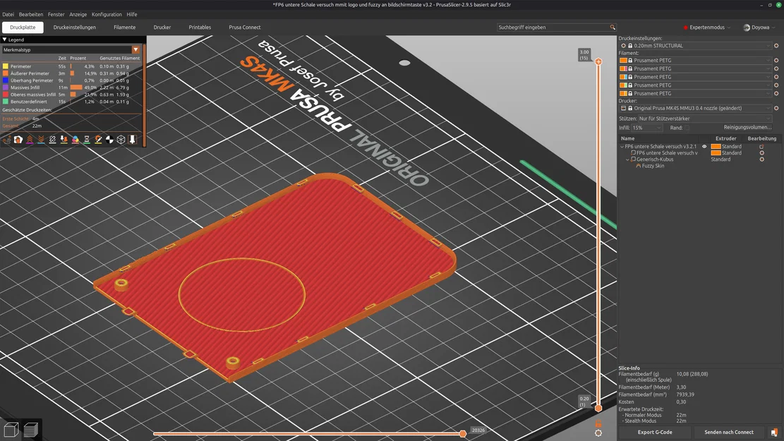The height and width of the screenshot is (441, 784).
Task: Open Infill 15% dropdown
Action: click(647, 128)
